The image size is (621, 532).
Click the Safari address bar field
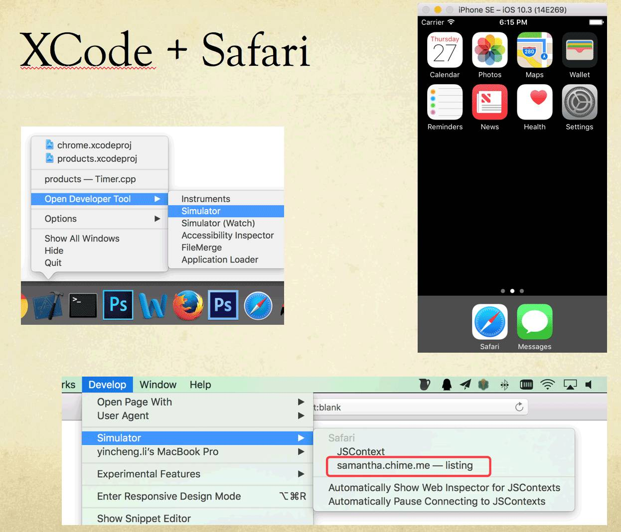coord(420,407)
